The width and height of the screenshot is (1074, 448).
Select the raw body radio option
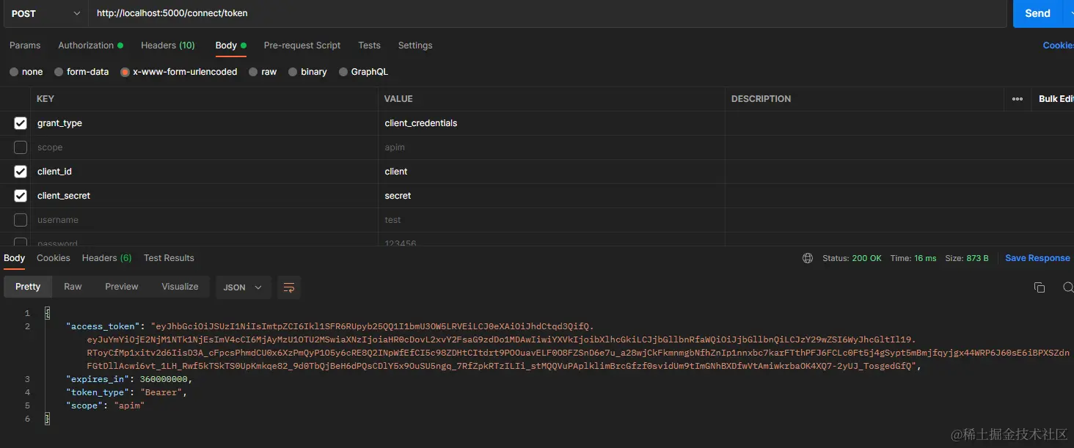click(253, 72)
